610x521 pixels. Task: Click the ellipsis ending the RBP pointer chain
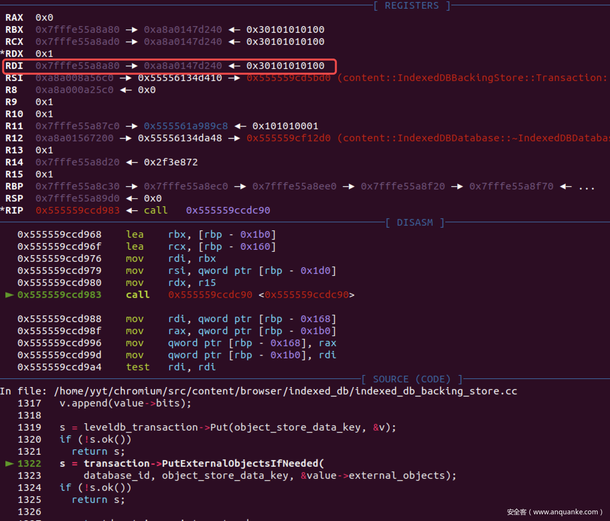(x=586, y=186)
